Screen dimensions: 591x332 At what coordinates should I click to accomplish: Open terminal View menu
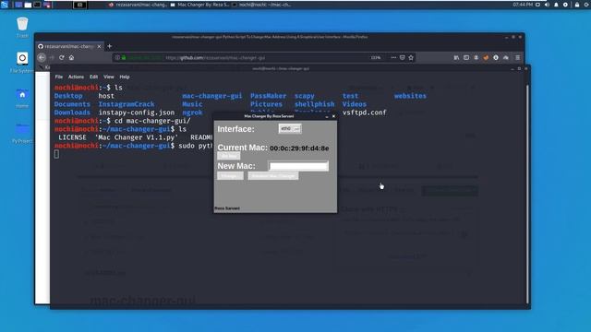109,77
